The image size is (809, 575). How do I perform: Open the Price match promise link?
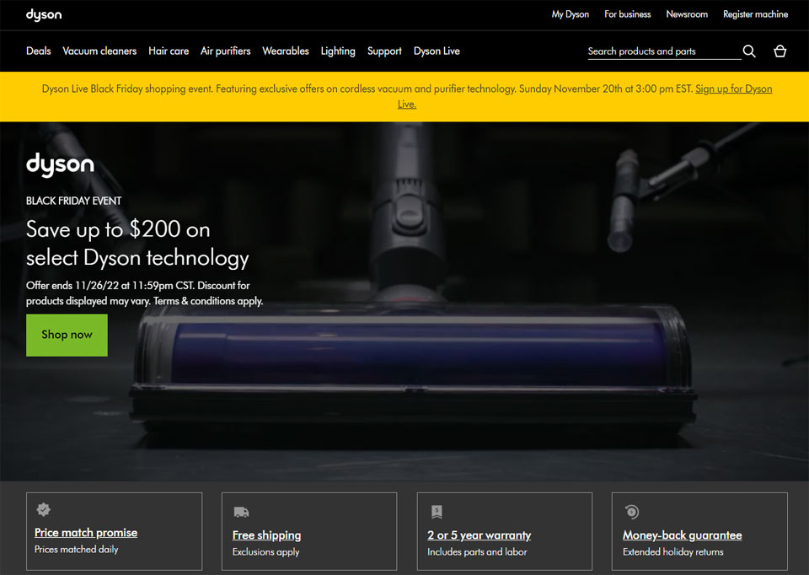[x=86, y=532]
